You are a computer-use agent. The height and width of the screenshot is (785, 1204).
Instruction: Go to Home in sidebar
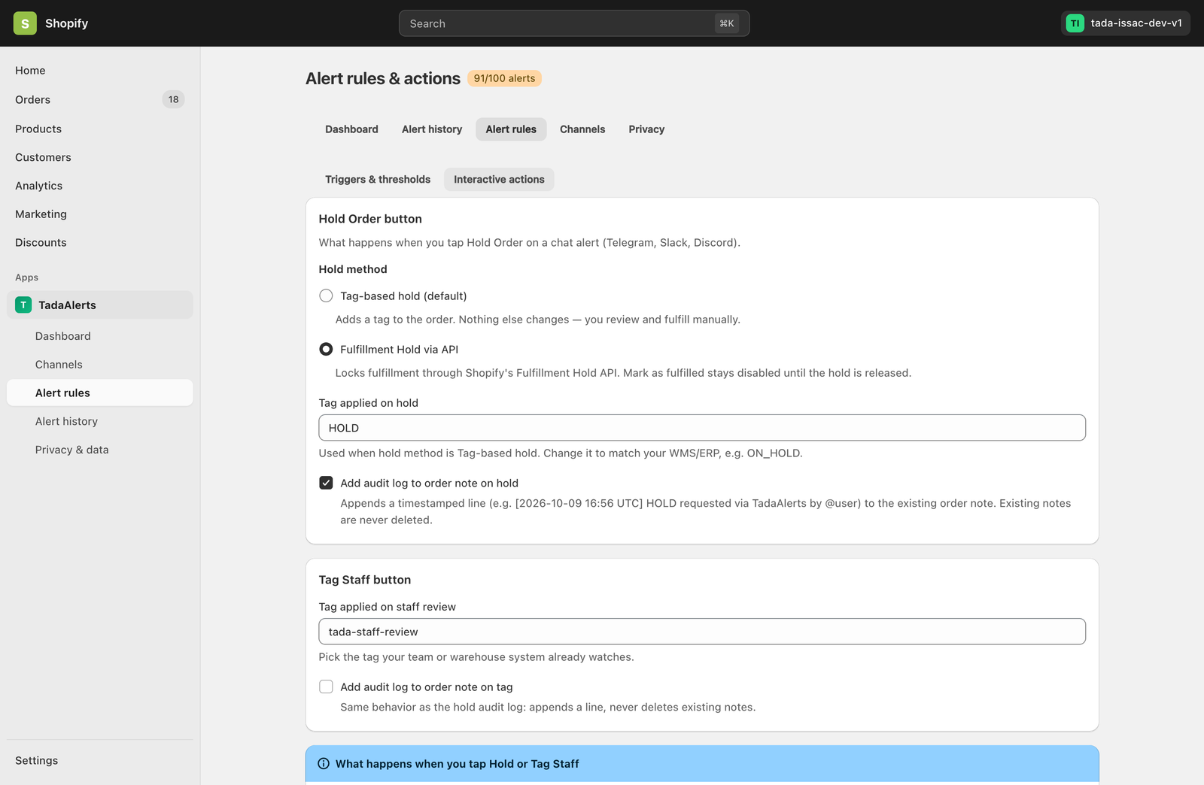[x=100, y=71]
